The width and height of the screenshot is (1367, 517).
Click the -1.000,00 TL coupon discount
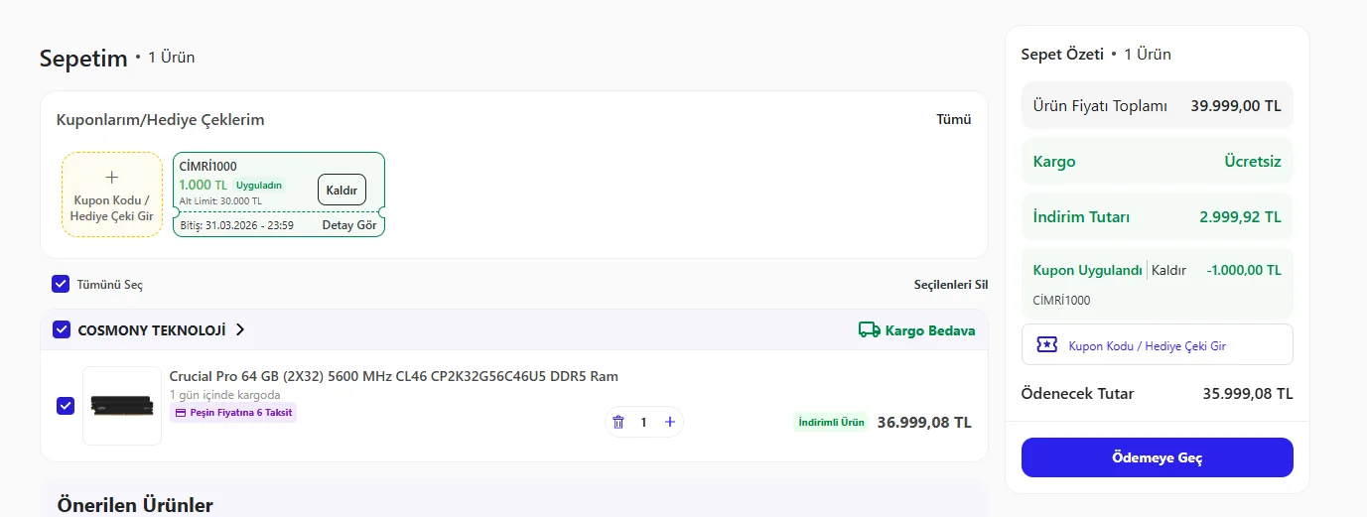tap(1244, 270)
